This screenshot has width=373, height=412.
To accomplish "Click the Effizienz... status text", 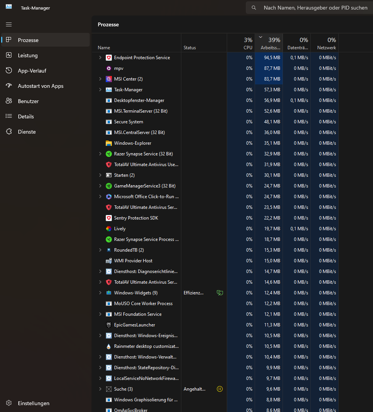I will coord(194,293).
